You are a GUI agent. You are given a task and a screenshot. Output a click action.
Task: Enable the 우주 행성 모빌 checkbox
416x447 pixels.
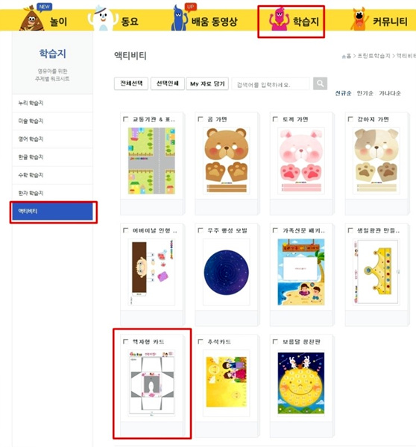tap(201, 230)
